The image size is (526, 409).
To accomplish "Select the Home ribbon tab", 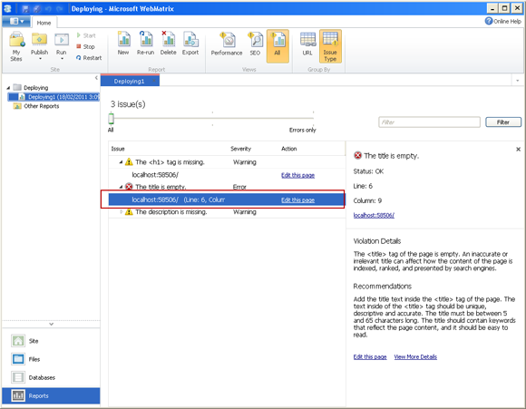I will click(44, 23).
